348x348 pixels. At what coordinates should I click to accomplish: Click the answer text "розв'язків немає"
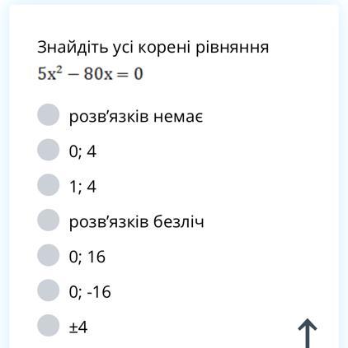pyautogui.click(x=136, y=117)
